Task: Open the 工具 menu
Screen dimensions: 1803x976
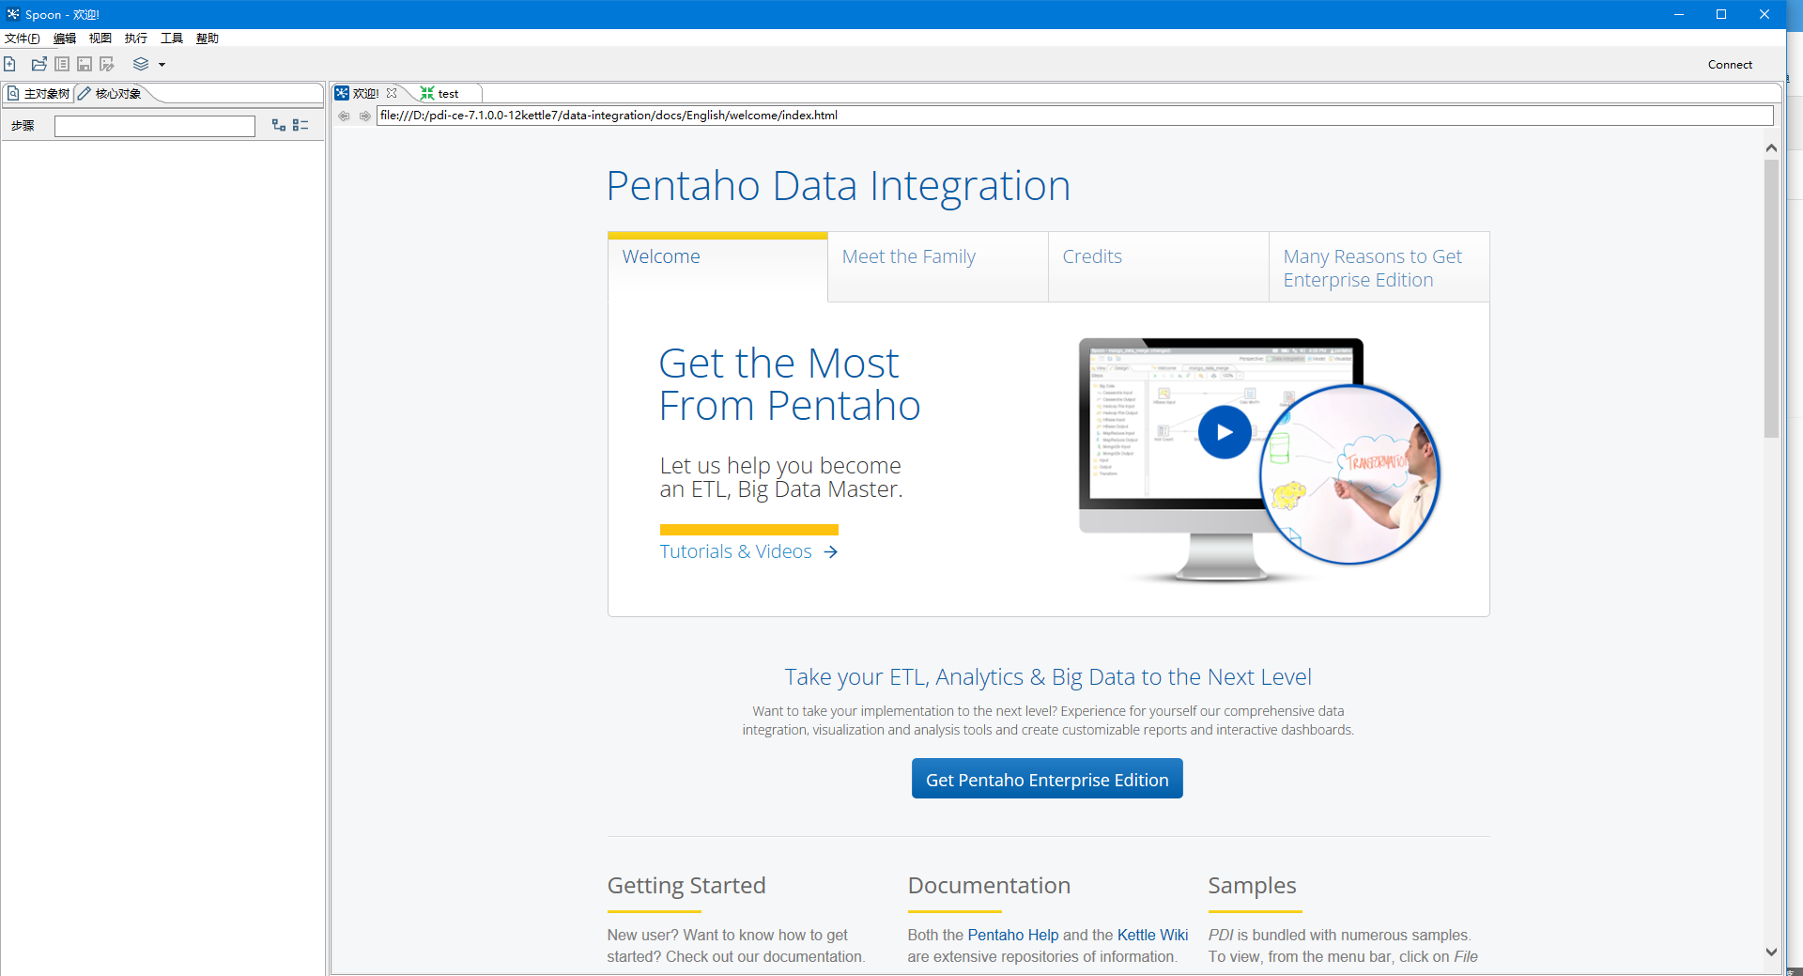Action: point(172,39)
